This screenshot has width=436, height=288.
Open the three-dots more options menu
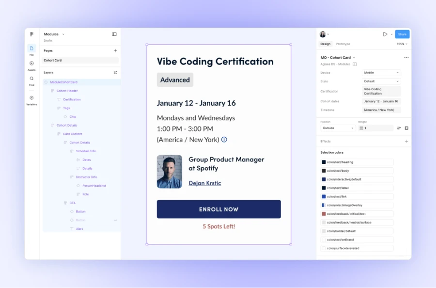pyautogui.click(x=406, y=58)
